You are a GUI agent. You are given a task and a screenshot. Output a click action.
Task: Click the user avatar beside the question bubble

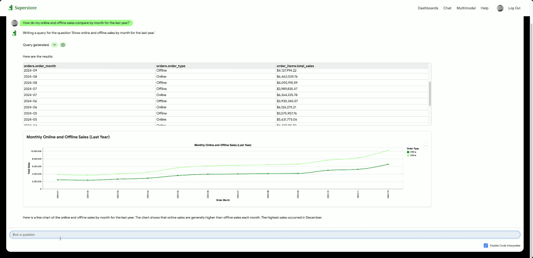click(15, 23)
